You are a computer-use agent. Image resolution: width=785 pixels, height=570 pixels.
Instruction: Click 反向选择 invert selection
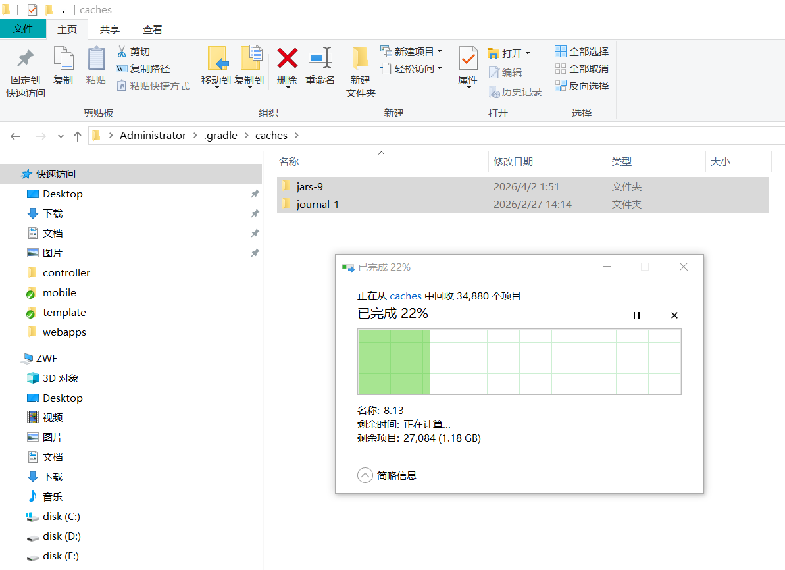click(582, 86)
